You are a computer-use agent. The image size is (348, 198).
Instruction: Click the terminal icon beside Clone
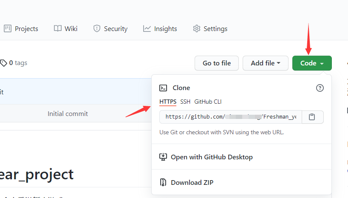click(163, 88)
